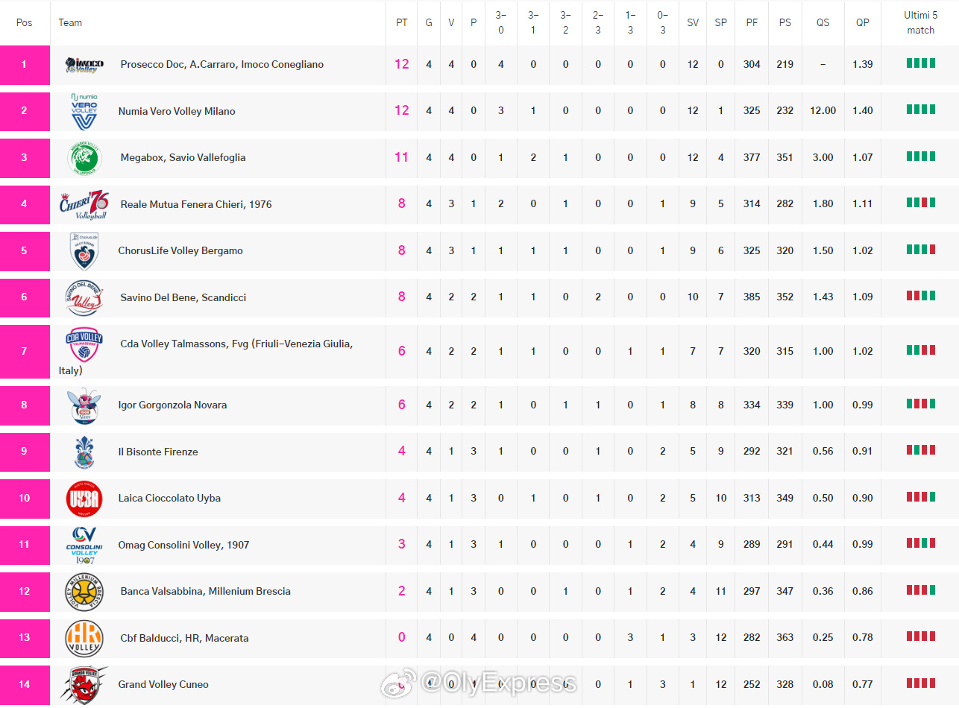Click the PT column header
The width and height of the screenshot is (959, 708).
point(402,23)
